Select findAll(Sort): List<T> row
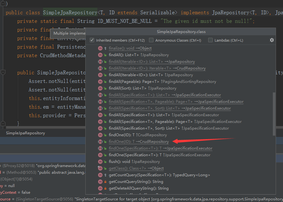 tap(180, 88)
